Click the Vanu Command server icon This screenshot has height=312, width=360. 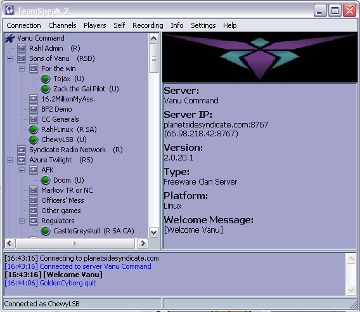[10, 39]
